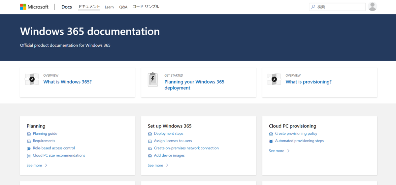
Task: Click the Windows 365 documentation heading
Action: (x=90, y=31)
